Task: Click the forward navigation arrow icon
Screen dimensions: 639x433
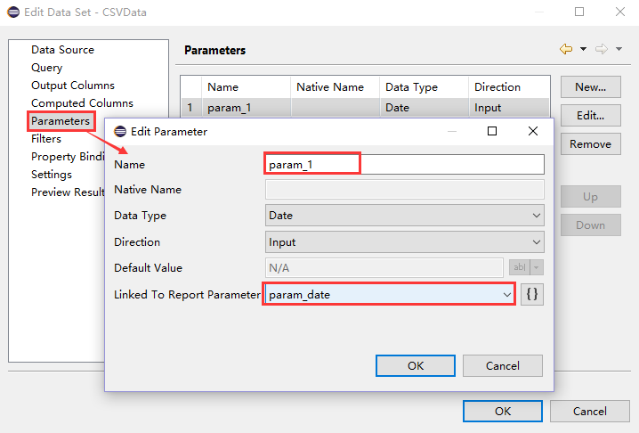Action: tap(602, 50)
